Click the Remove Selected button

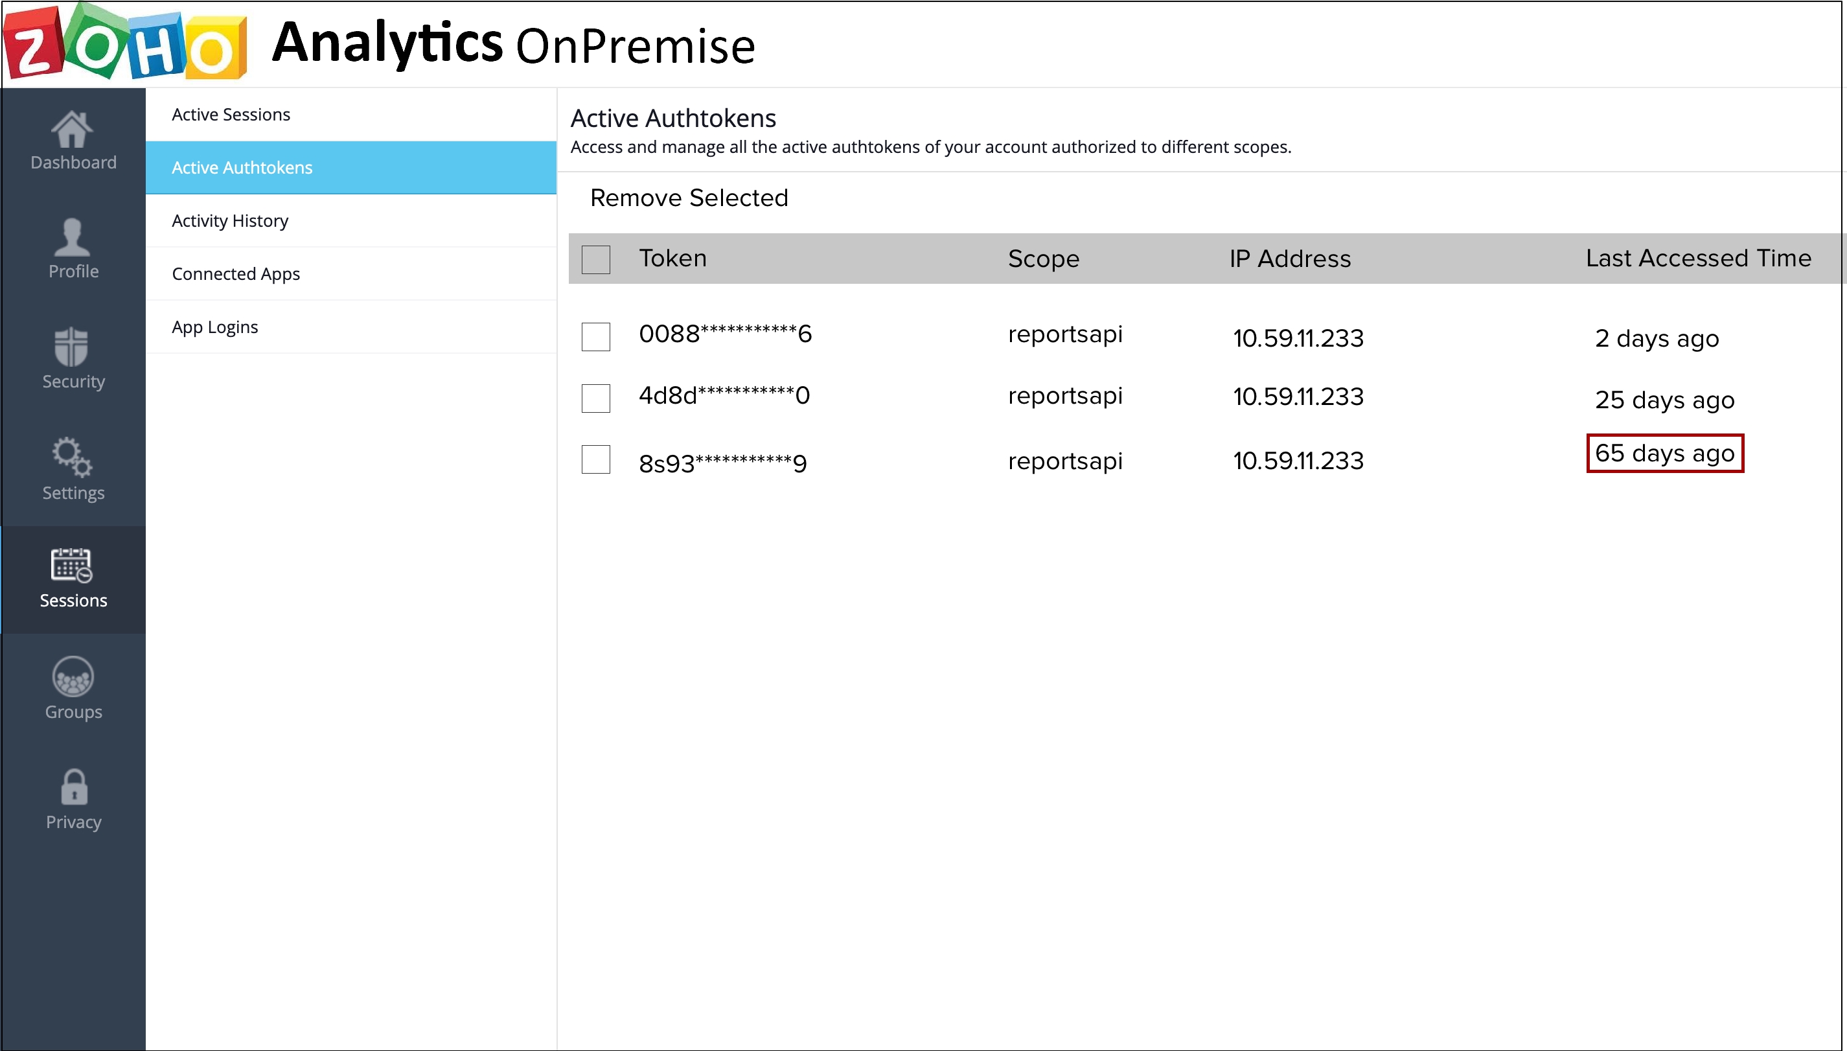click(688, 198)
